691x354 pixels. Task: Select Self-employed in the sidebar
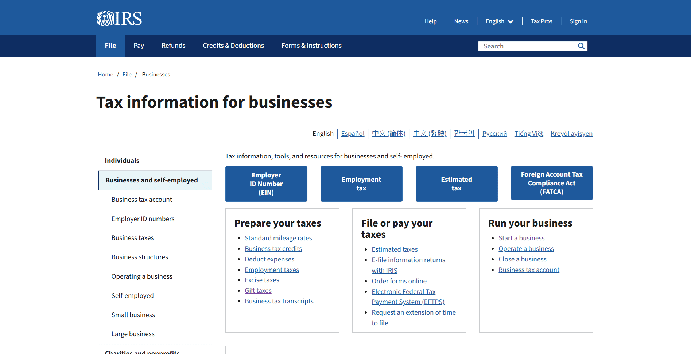[132, 295]
